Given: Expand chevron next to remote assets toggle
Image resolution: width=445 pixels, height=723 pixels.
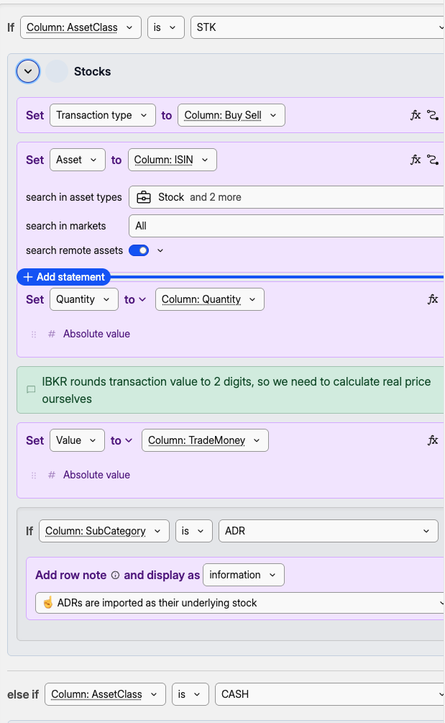Looking at the screenshot, I should point(160,250).
